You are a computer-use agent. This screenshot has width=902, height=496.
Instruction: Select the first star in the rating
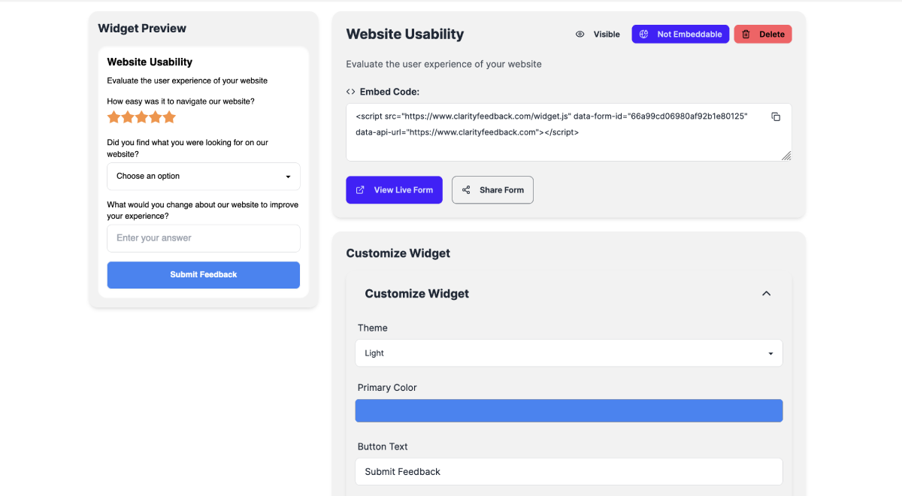(114, 117)
